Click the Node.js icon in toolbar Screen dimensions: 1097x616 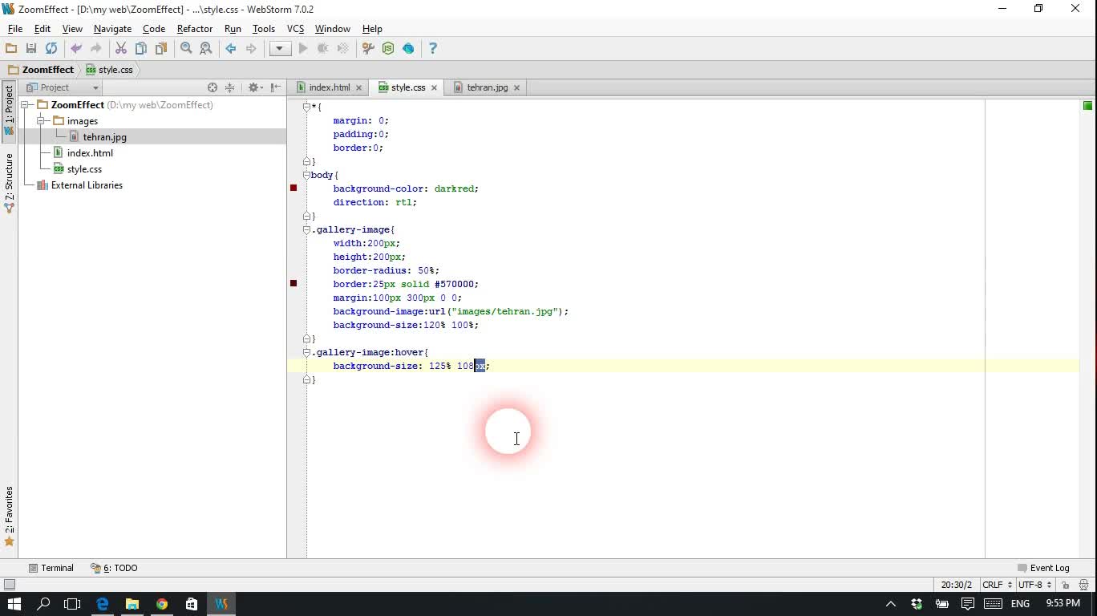tap(388, 49)
